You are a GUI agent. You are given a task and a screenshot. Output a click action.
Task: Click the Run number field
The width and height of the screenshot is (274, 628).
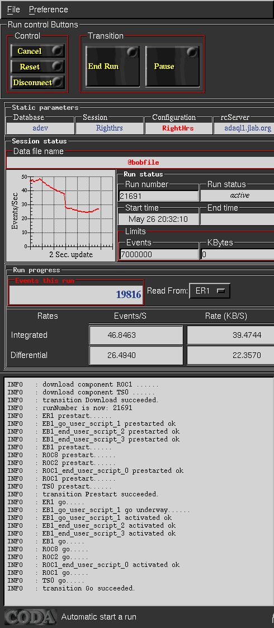click(159, 196)
